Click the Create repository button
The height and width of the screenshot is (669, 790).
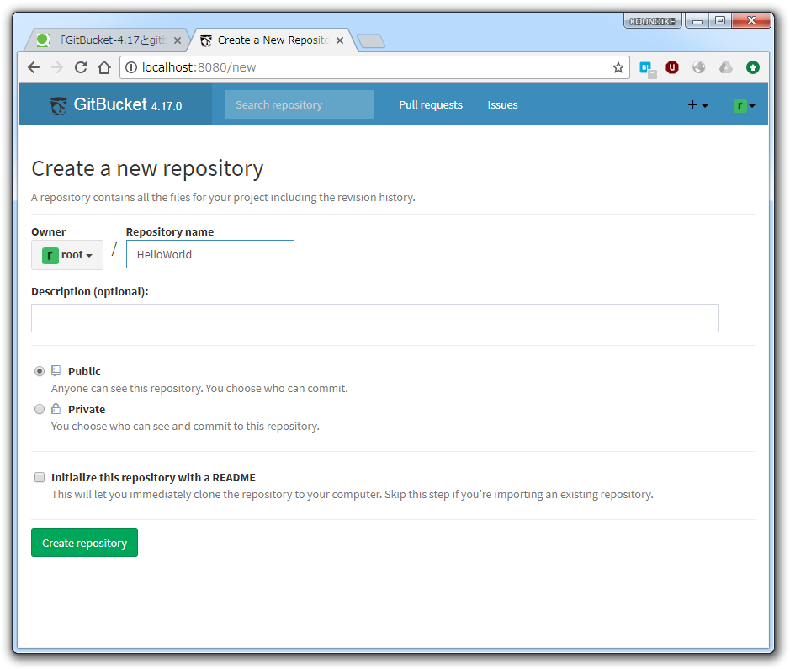84,543
